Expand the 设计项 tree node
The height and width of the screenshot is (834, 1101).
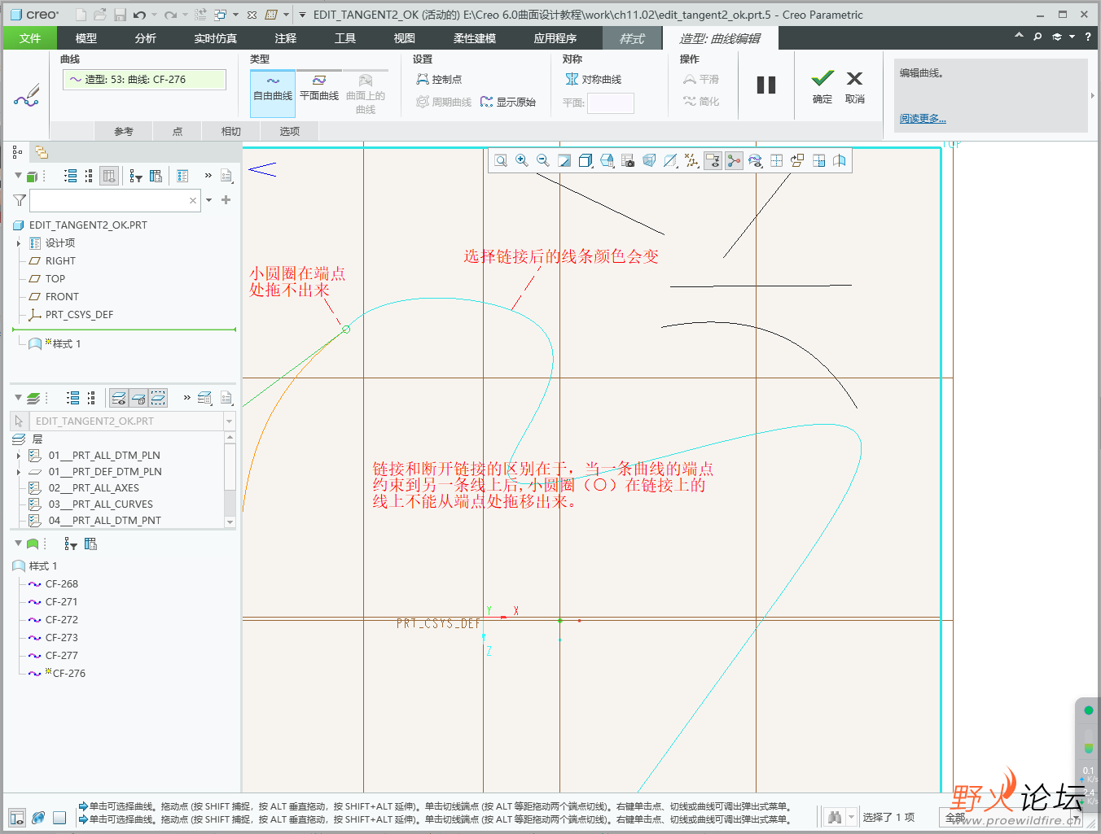[x=19, y=243]
